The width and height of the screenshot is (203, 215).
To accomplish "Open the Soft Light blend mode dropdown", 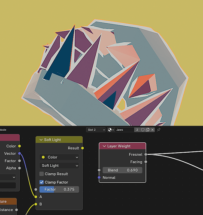I will (59, 166).
